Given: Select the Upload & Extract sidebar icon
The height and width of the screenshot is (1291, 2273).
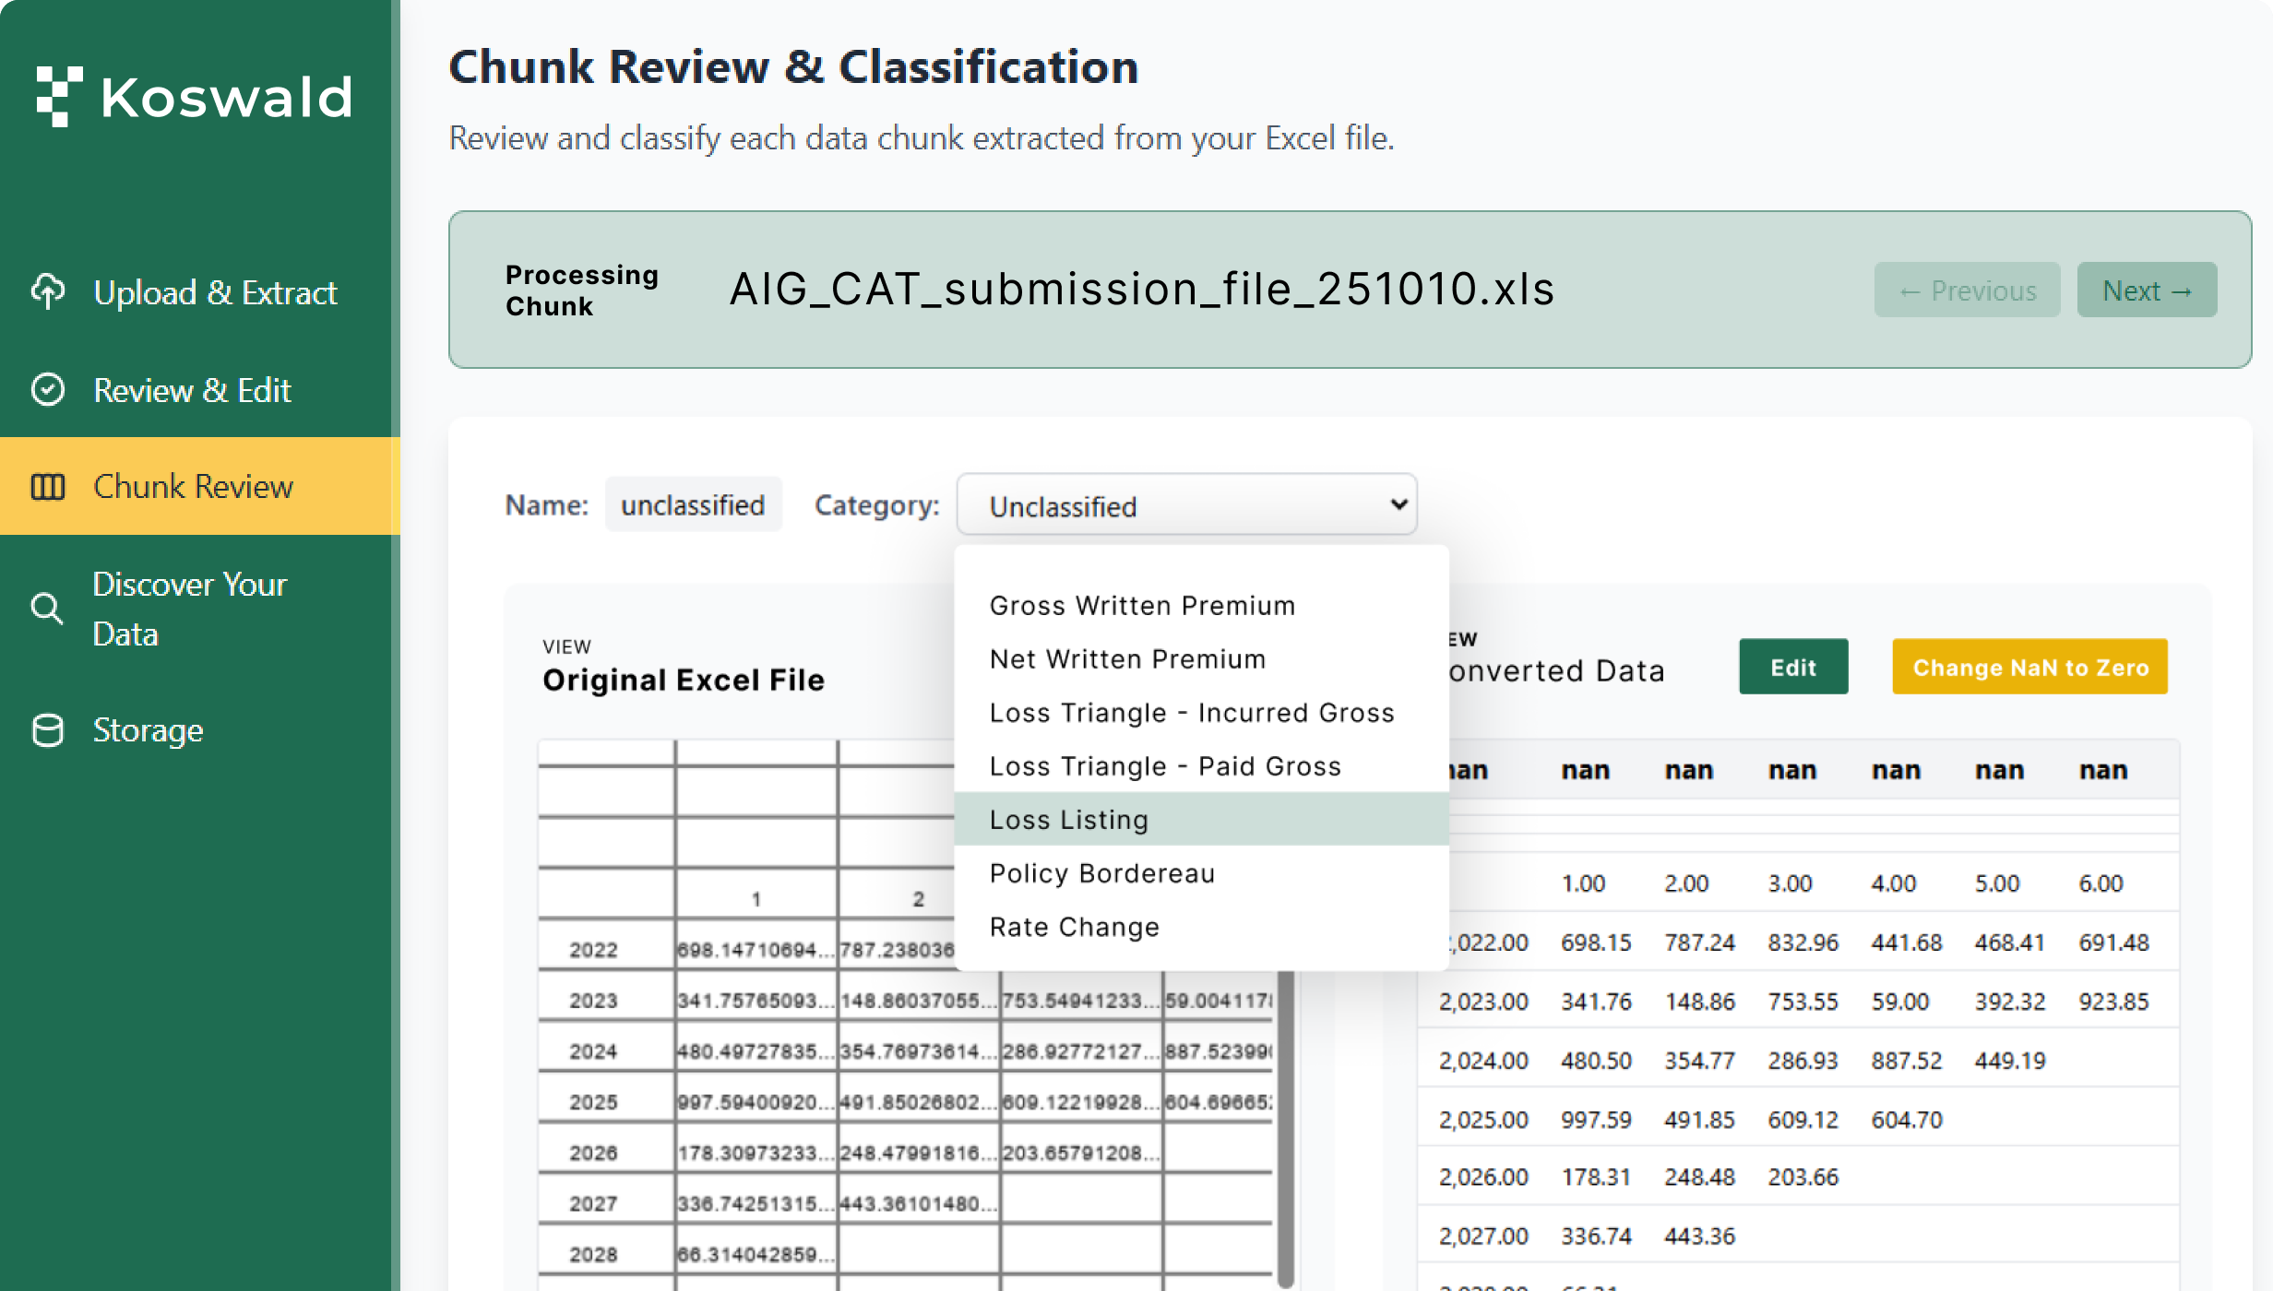Looking at the screenshot, I should pos(46,291).
